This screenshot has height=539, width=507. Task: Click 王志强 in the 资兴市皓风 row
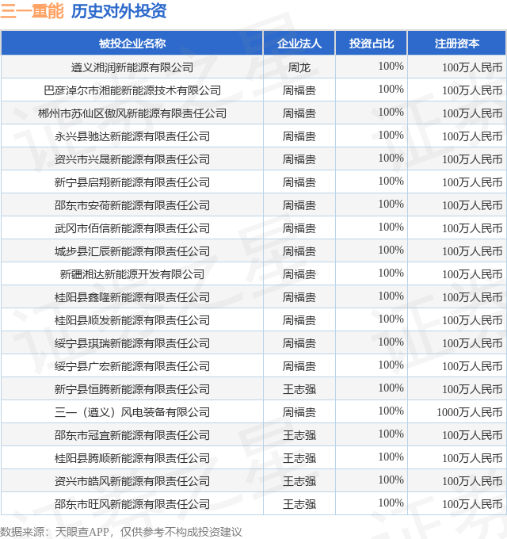tap(299, 482)
